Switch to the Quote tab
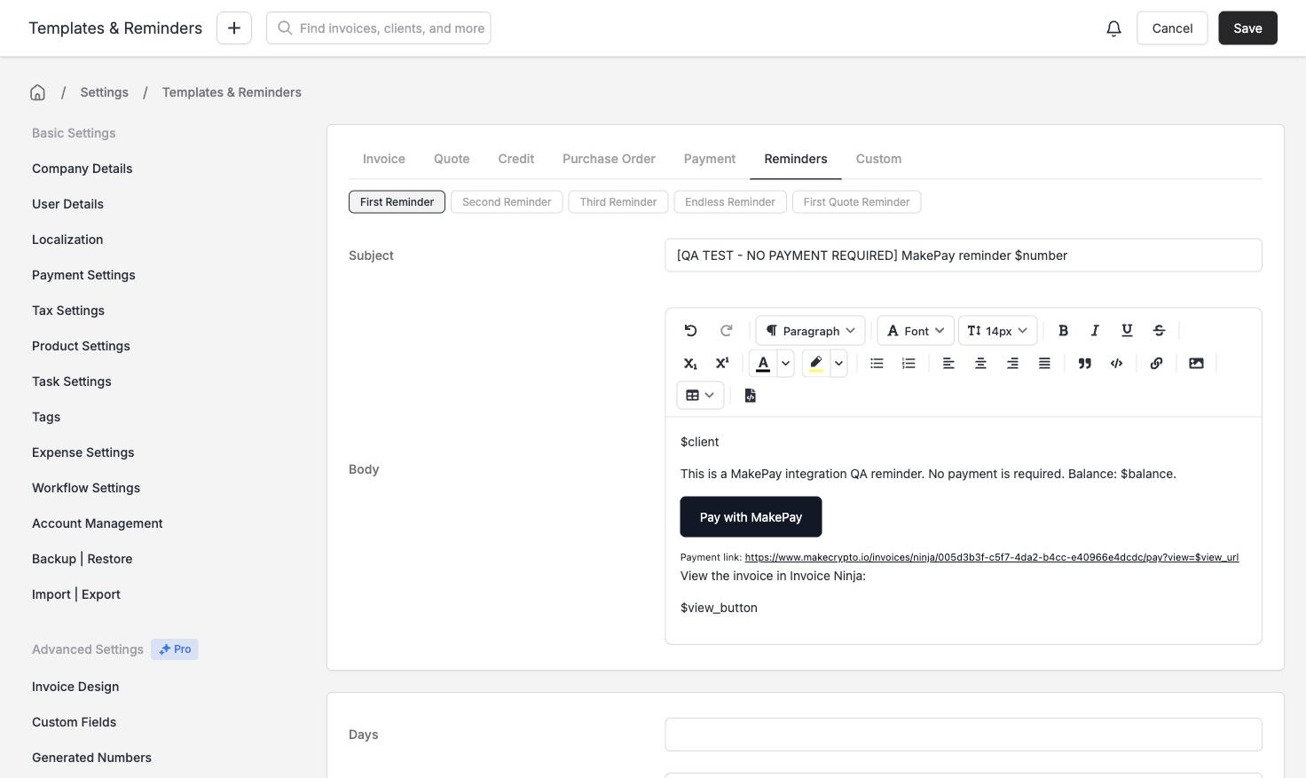 coord(452,159)
